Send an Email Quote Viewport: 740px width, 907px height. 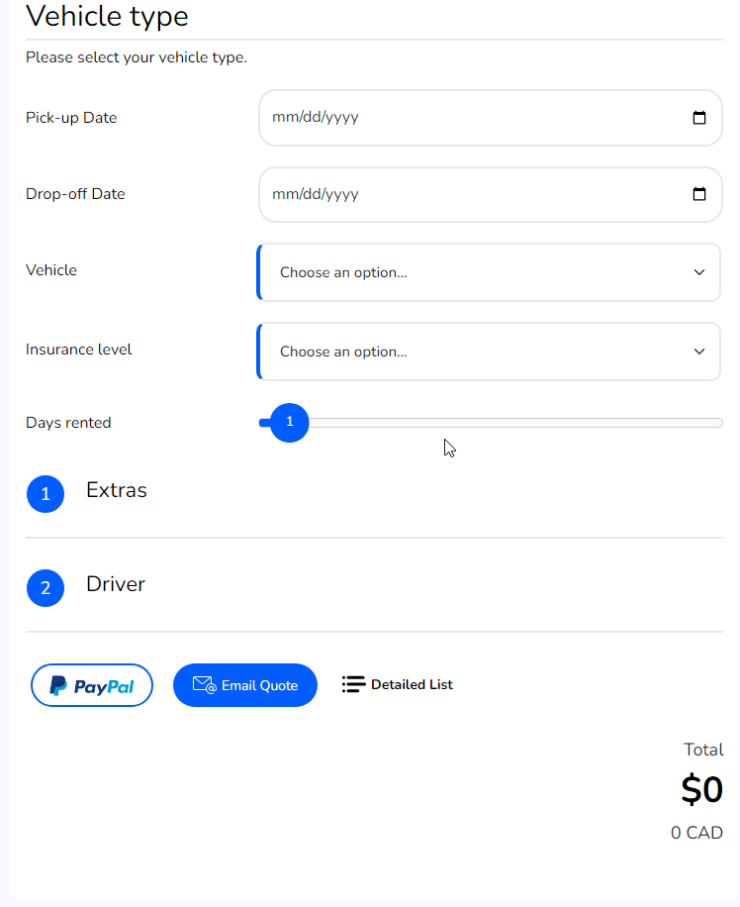[245, 685]
